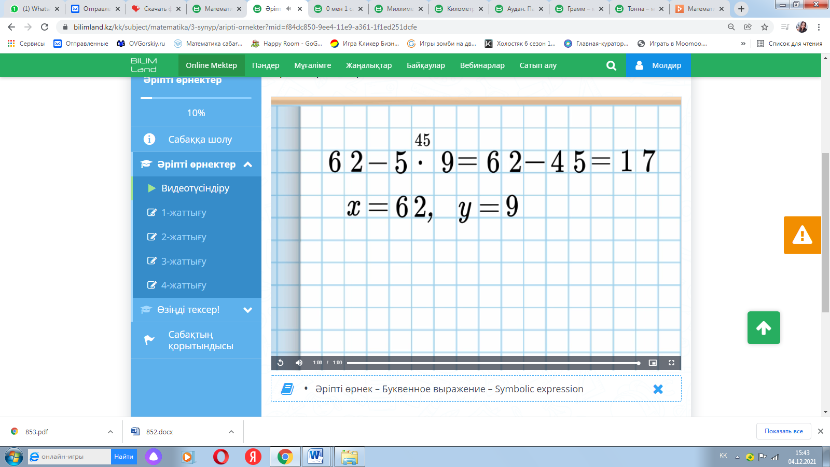Click the share page icon in address bar
This screenshot has width=830, height=467.
point(748,27)
